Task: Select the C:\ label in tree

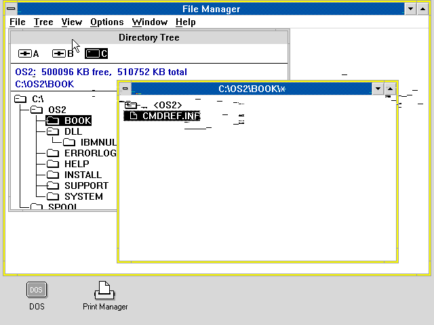Action: (38, 99)
